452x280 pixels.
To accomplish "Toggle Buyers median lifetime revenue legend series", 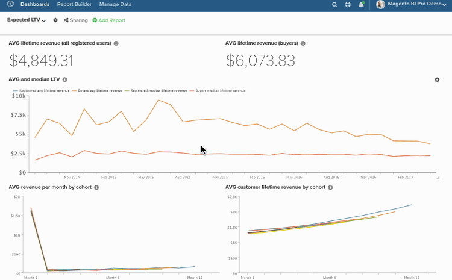I will (x=217, y=90).
